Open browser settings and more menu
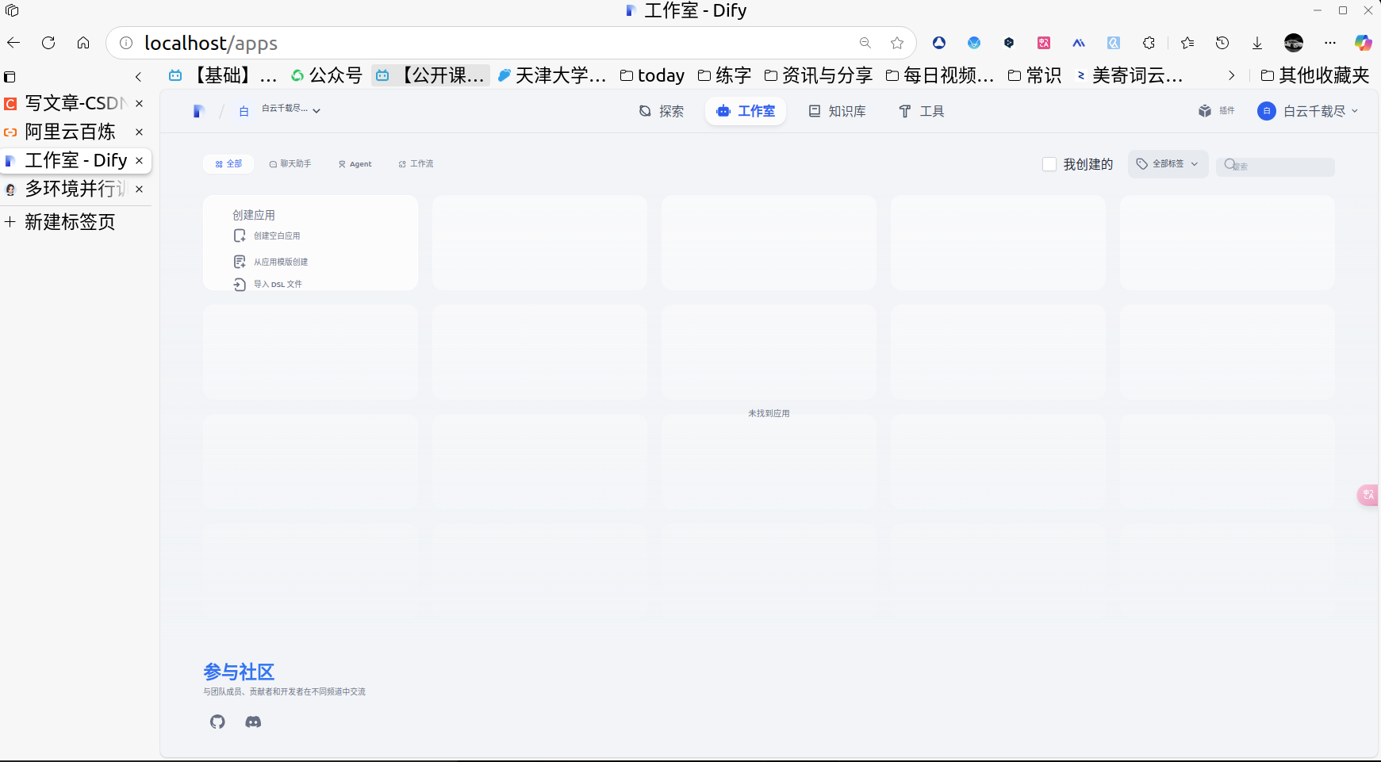This screenshot has width=1381, height=762. click(x=1330, y=43)
